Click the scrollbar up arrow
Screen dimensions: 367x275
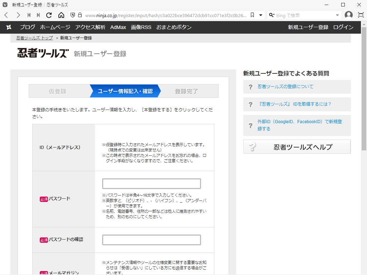pos(364,24)
